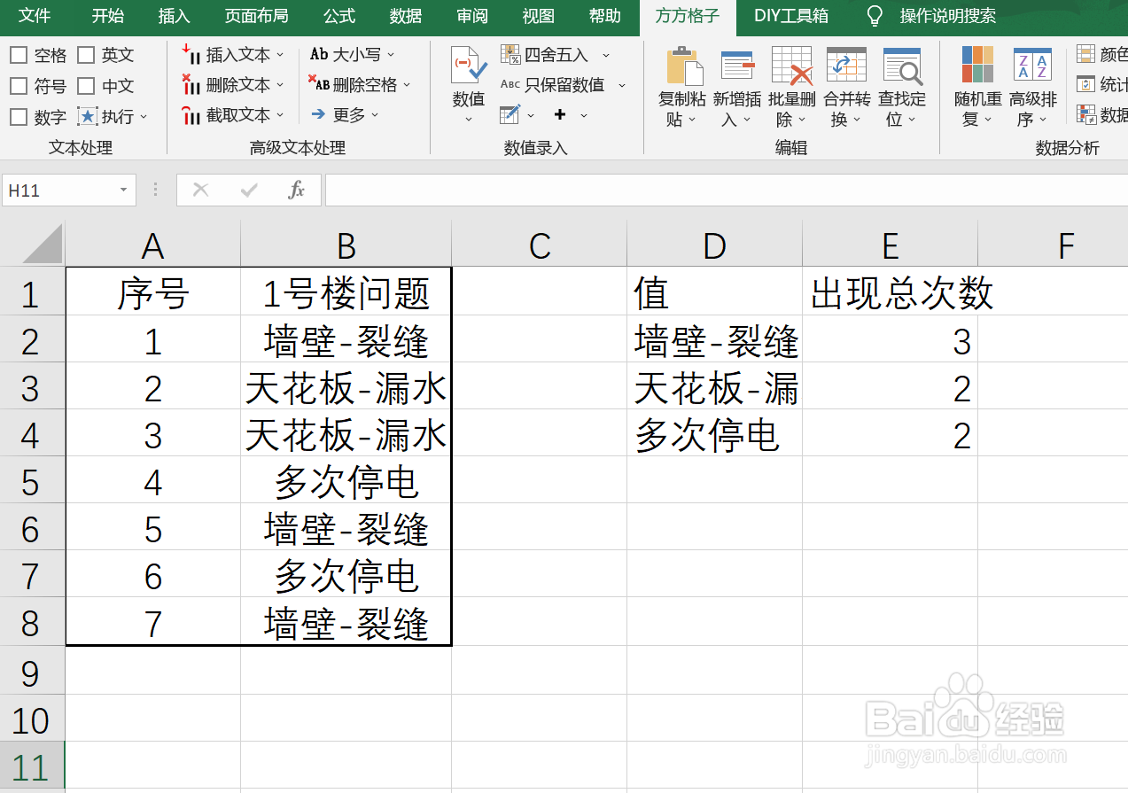Click cell D1 labeled 值
The height and width of the screenshot is (793, 1128).
pyautogui.click(x=715, y=292)
